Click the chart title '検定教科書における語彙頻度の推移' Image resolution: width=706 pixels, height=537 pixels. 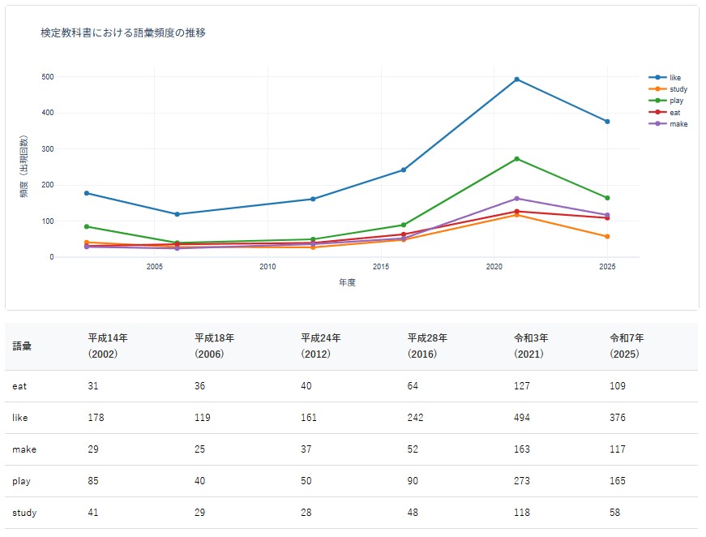[122, 33]
